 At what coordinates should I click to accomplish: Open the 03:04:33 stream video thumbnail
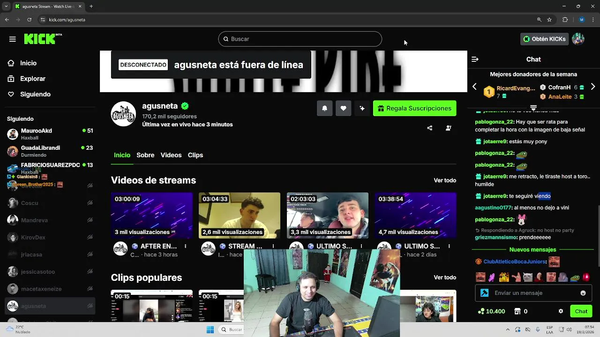pos(240,215)
